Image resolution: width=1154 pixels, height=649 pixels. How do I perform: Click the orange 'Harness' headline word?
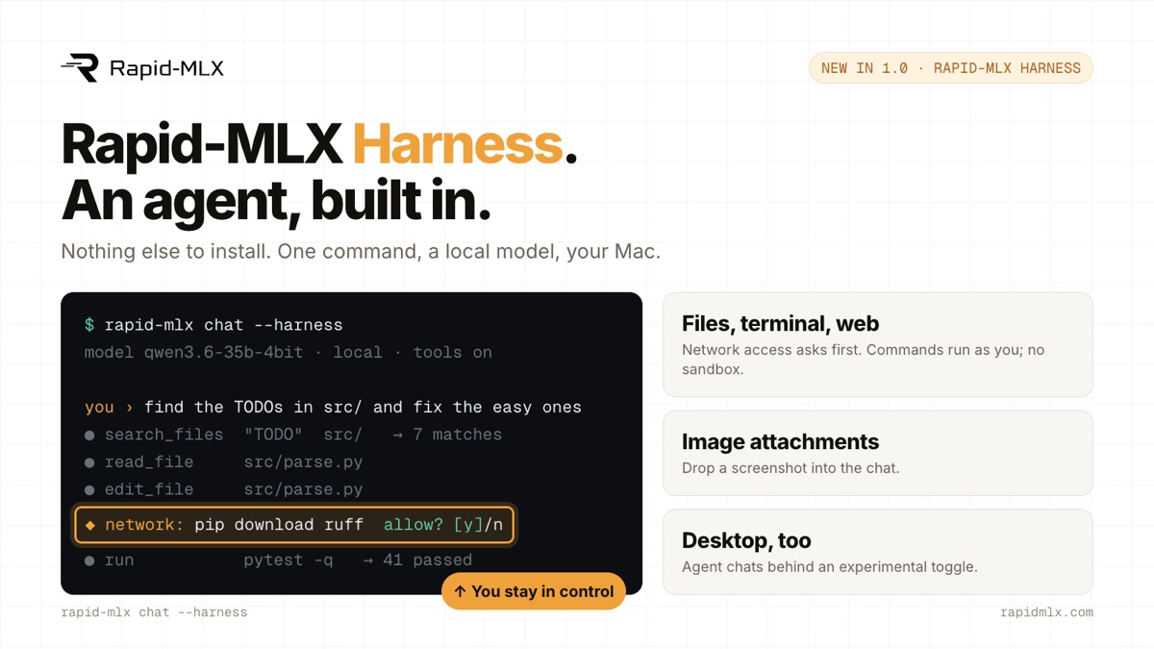[x=457, y=144]
